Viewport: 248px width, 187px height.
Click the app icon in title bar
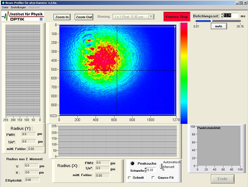3,3
